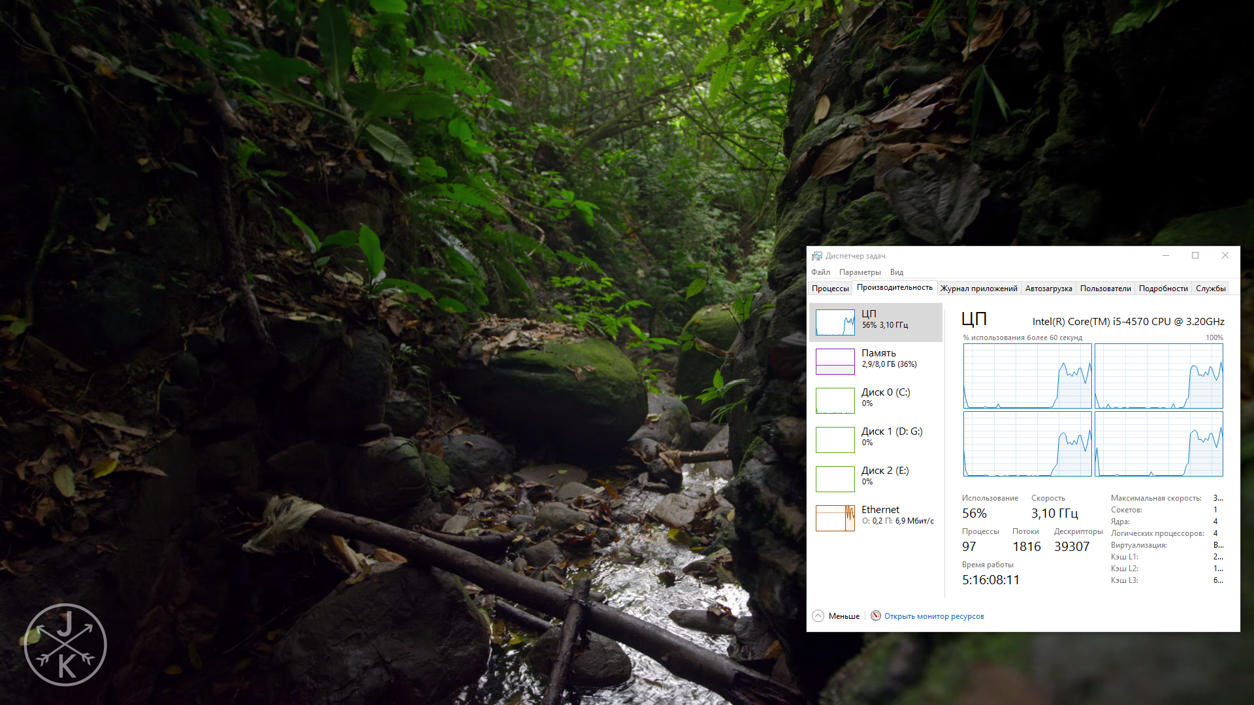1254x705 pixels.
Task: Collapse view with the Меньше chevron
Action: click(x=818, y=616)
